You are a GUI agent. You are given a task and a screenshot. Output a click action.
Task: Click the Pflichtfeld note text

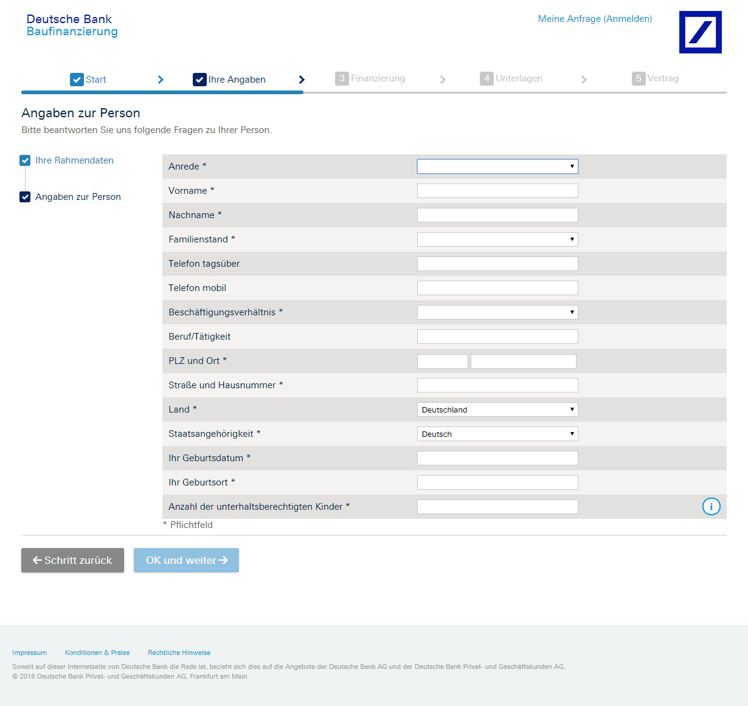click(x=188, y=525)
